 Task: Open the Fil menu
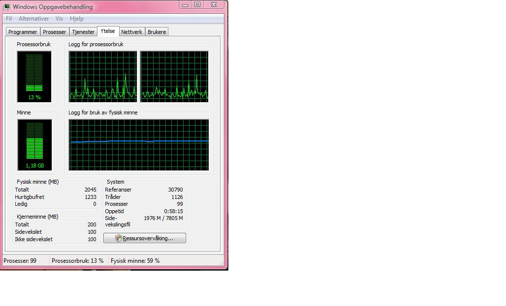pos(9,19)
